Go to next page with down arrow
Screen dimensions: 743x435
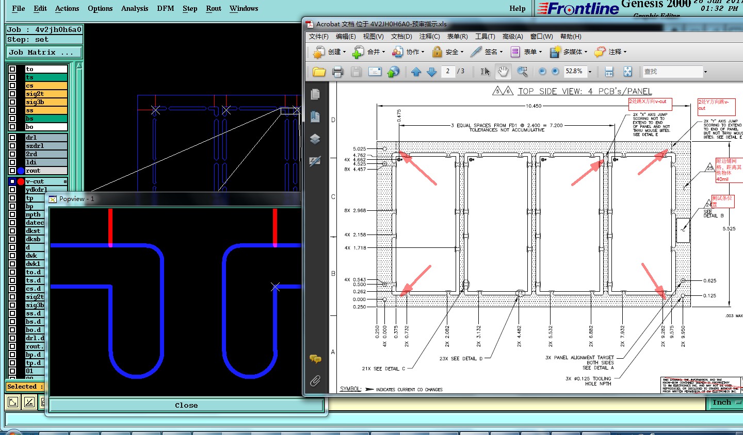(432, 72)
